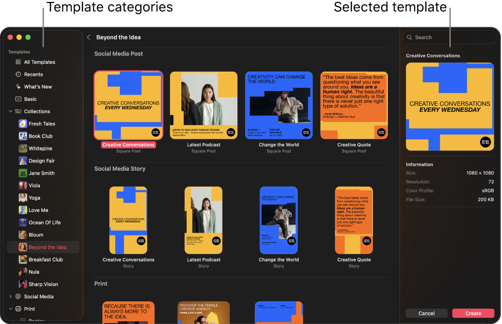This screenshot has height=324, width=502.
Task: Click the Breakfast Club collection icon
Action: coord(23,259)
